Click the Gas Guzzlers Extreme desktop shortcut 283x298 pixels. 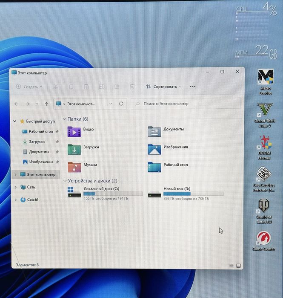click(264, 179)
